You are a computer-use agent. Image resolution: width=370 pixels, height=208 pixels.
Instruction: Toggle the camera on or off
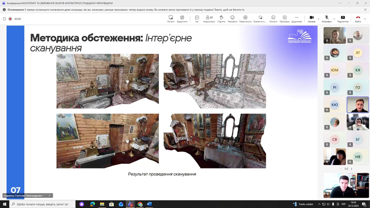311,19
